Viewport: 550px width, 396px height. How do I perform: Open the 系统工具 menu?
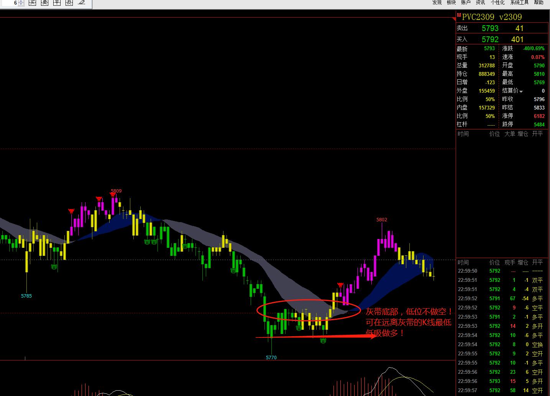519,3
